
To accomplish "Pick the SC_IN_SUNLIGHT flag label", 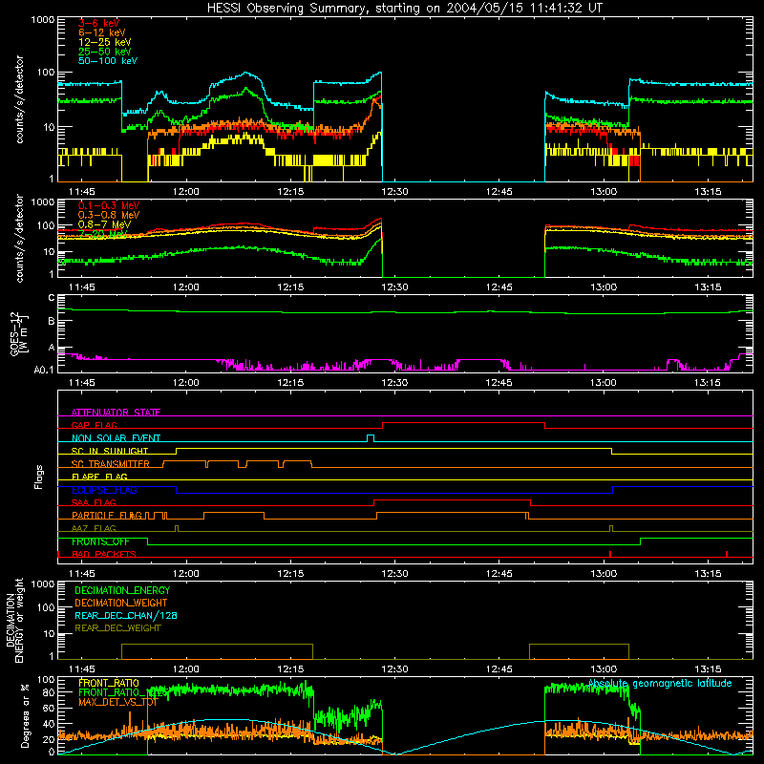I will click(x=110, y=451).
